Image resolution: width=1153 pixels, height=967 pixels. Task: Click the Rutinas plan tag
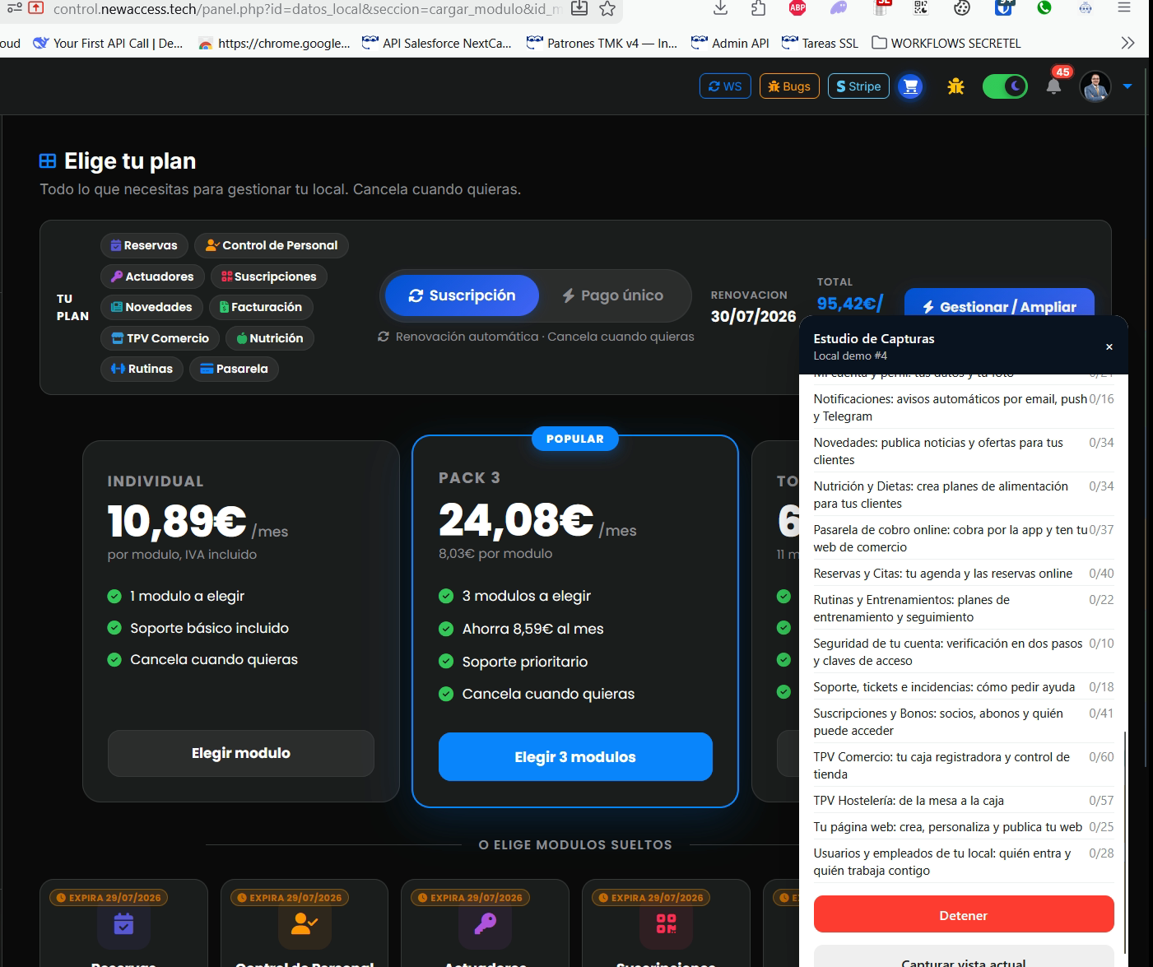point(142,369)
